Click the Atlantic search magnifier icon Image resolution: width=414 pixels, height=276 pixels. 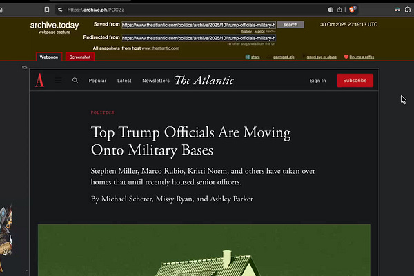75,80
